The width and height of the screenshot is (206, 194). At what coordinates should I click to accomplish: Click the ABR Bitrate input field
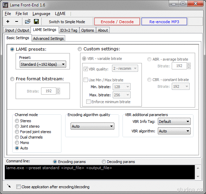[x=179, y=66]
